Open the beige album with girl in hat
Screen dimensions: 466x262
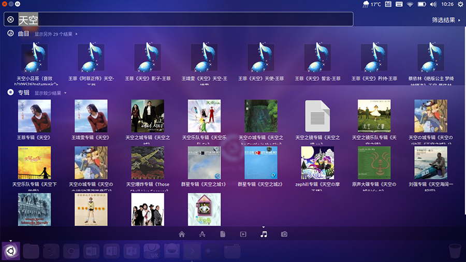click(x=91, y=209)
